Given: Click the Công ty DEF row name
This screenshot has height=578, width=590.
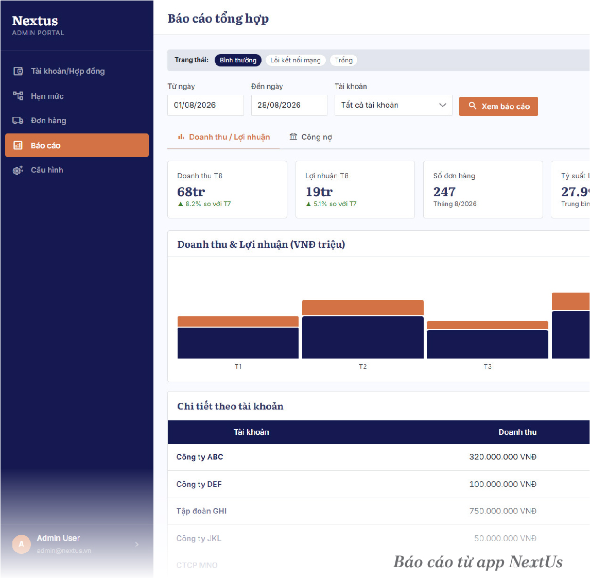Looking at the screenshot, I should point(199,484).
